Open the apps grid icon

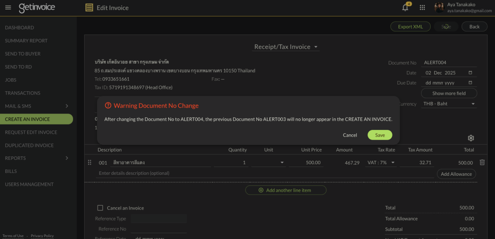(x=422, y=7)
